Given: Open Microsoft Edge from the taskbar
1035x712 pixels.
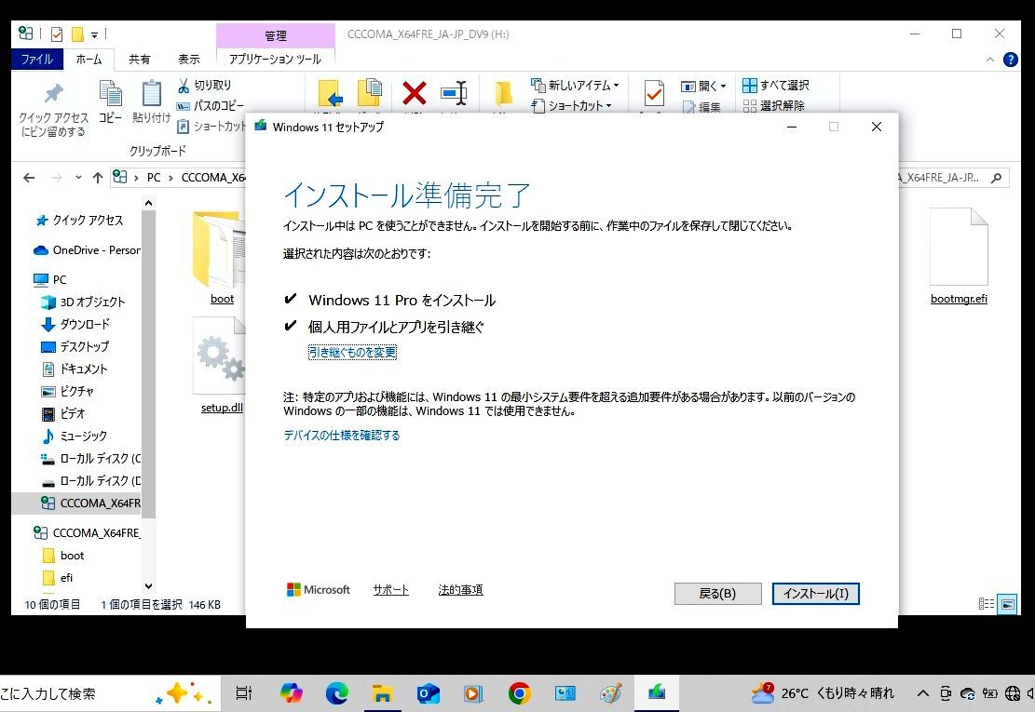Looking at the screenshot, I should [x=336, y=693].
